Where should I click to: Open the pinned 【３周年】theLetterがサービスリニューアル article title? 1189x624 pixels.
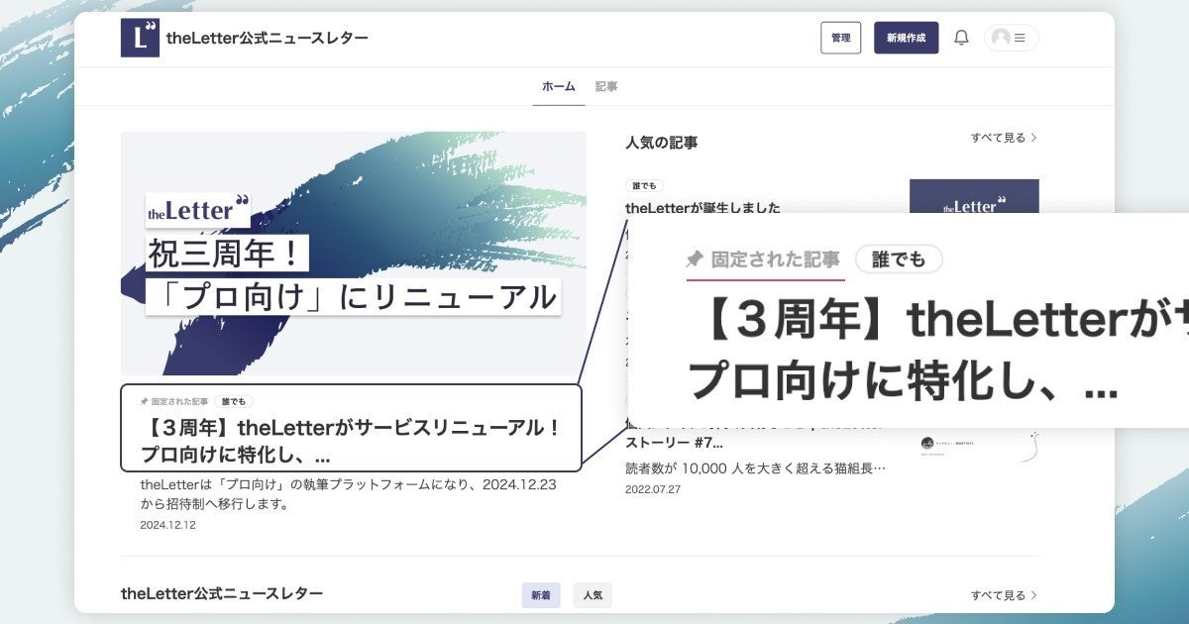[x=351, y=442]
